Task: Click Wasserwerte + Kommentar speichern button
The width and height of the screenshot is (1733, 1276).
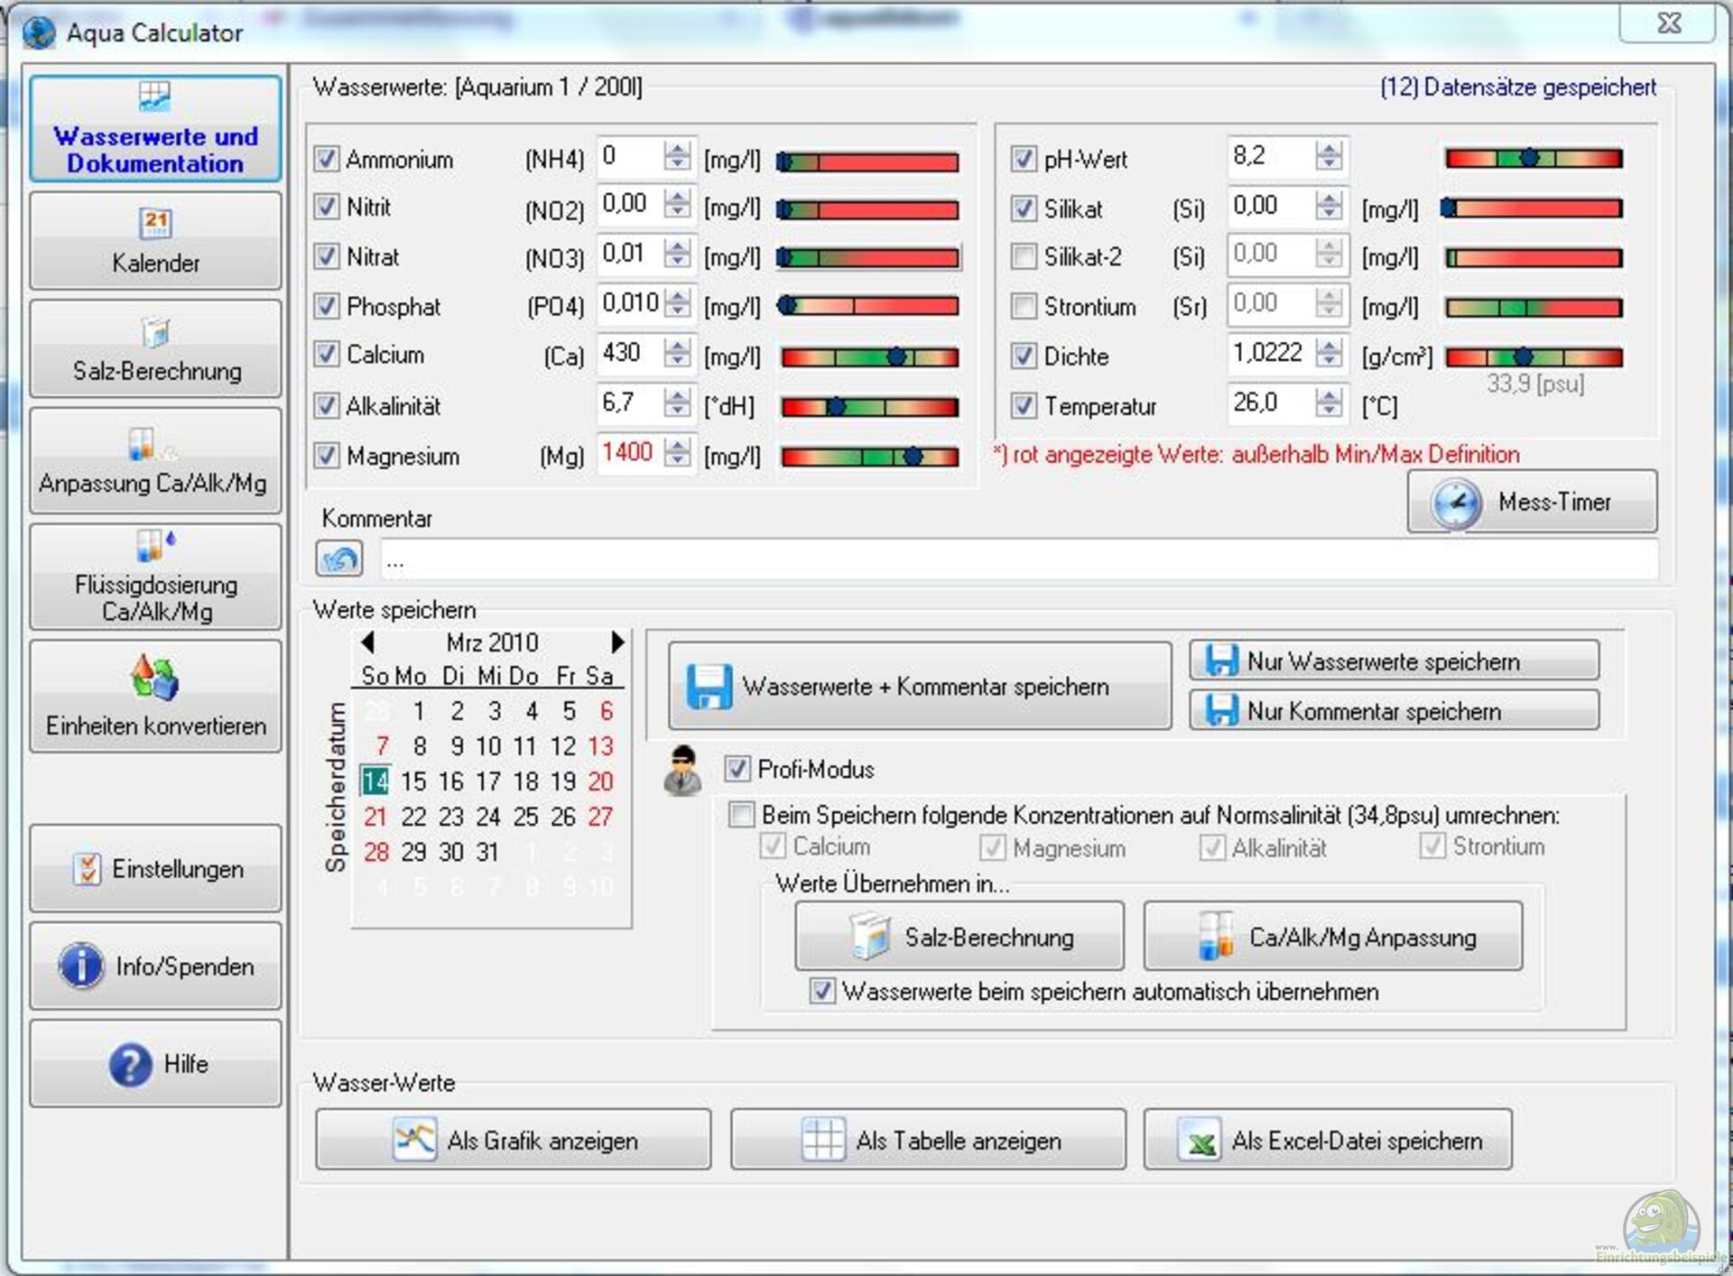Action: click(x=919, y=687)
